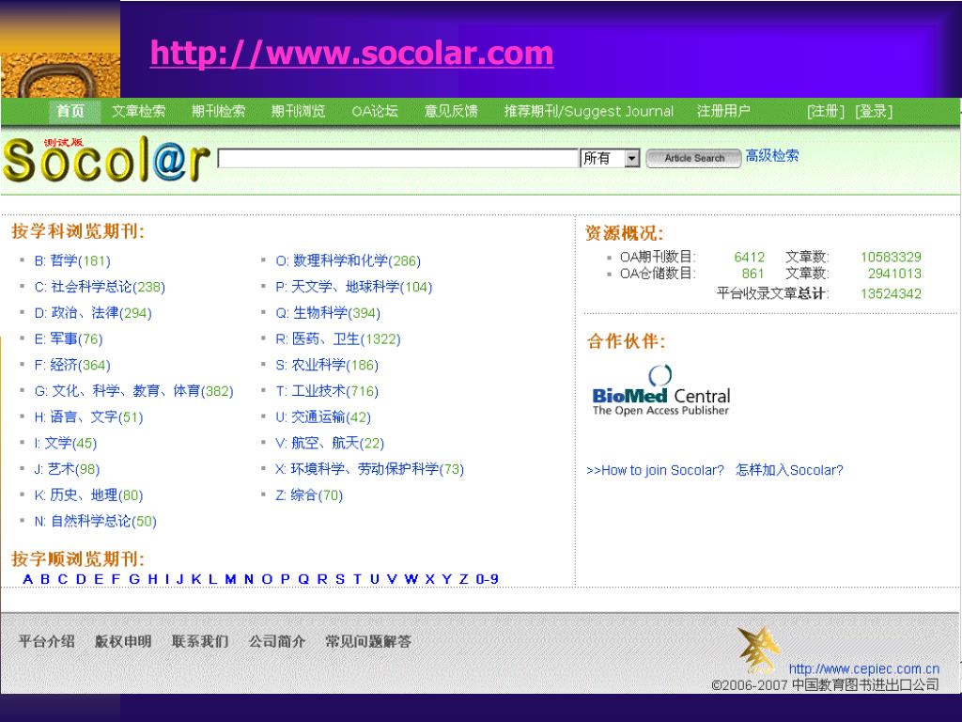Open 联系我们 in the footer
Screen dimensions: 962x722
(200, 641)
